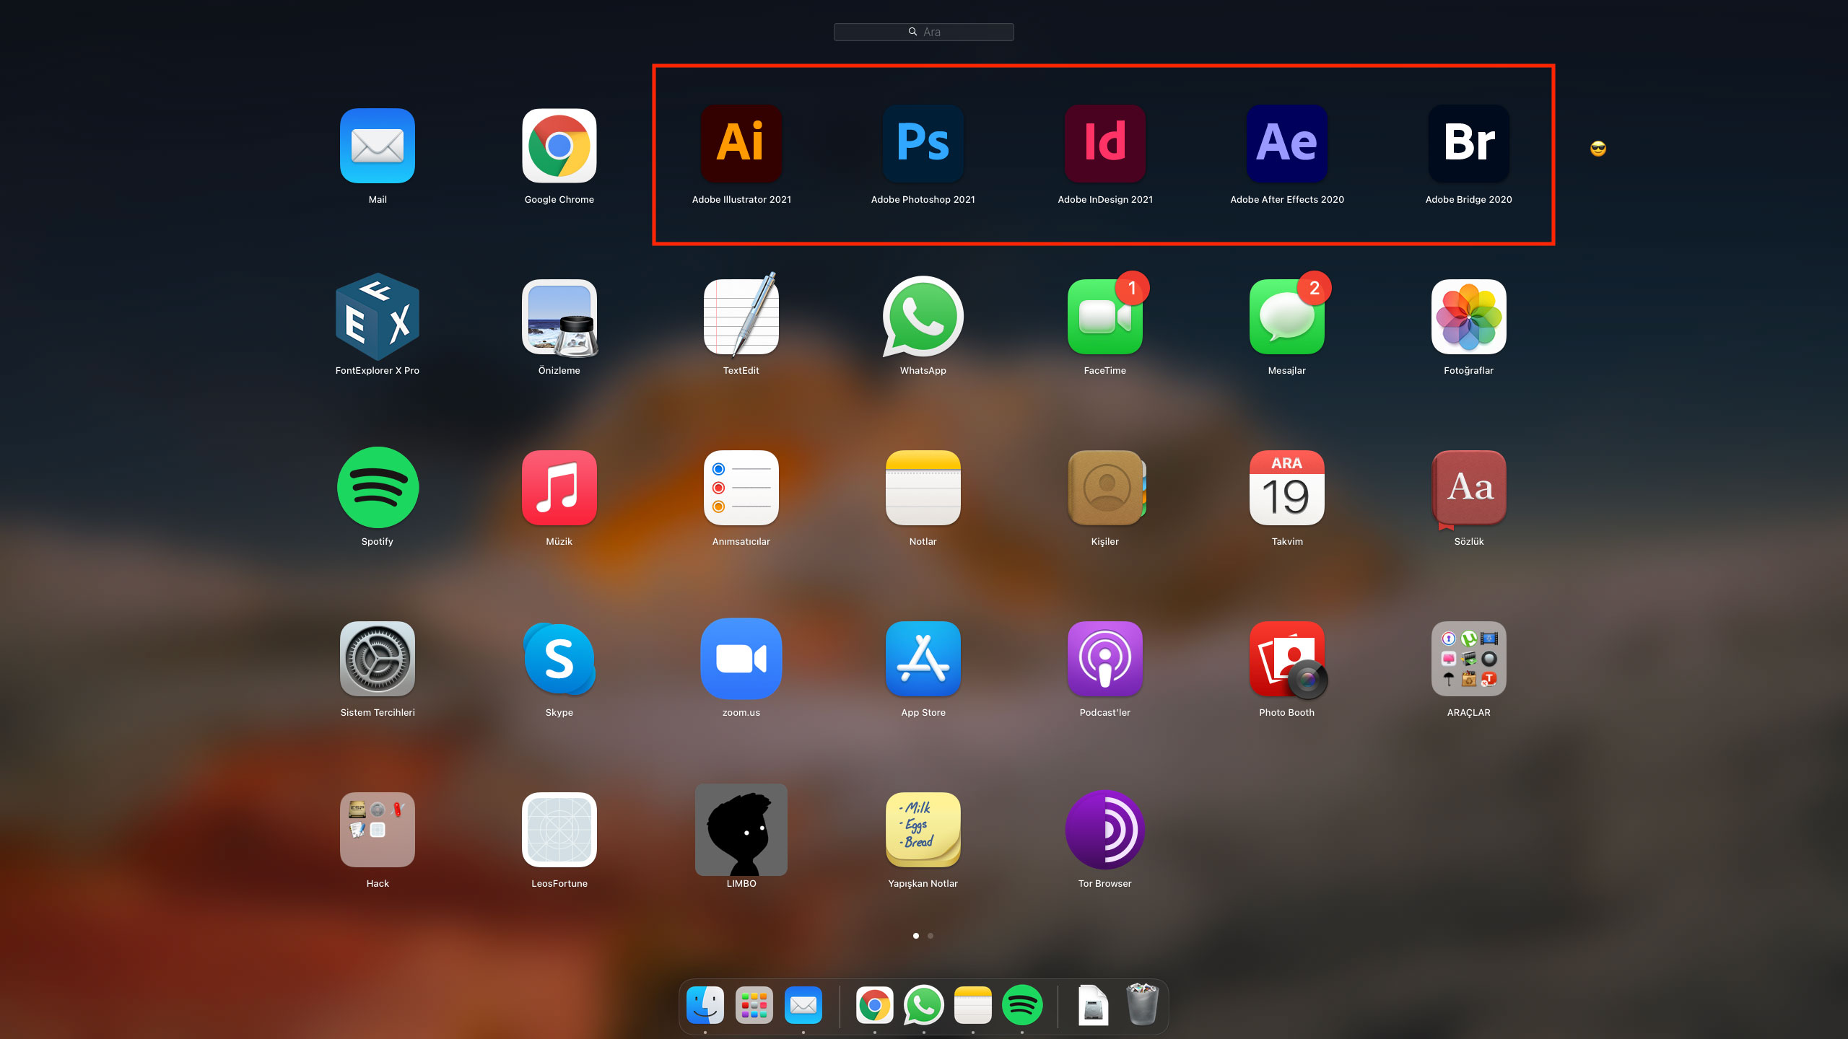The width and height of the screenshot is (1848, 1039).
Task: Open Trash in the Dock
Action: point(1142,1005)
